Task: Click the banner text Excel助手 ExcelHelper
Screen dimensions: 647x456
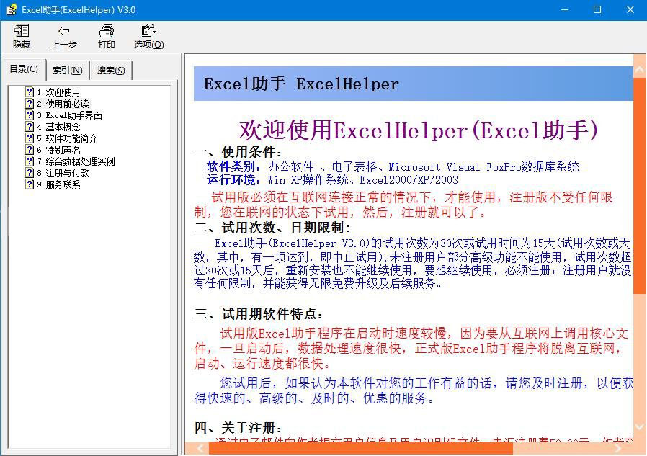Action: 301,84
